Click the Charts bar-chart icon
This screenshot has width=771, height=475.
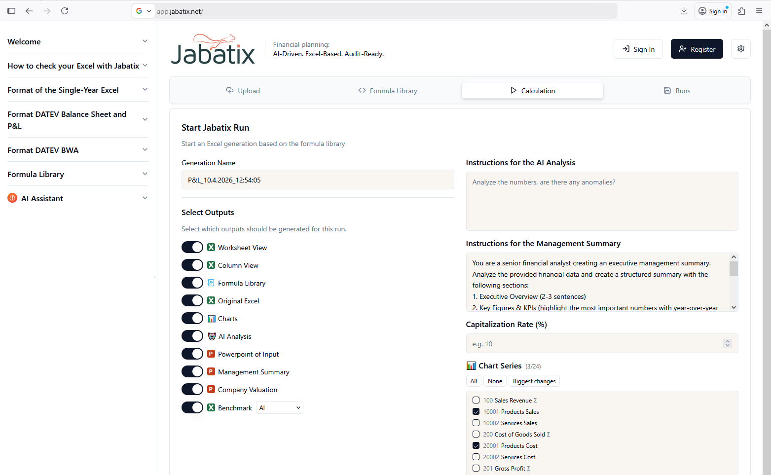tap(211, 318)
